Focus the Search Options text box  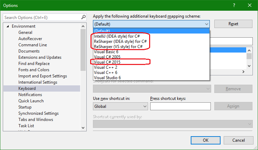(42, 17)
